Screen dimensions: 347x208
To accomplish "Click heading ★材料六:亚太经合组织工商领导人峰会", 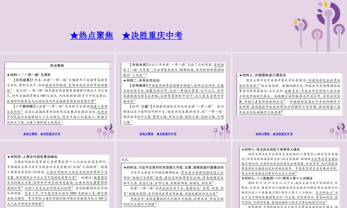I will pos(270,149).
